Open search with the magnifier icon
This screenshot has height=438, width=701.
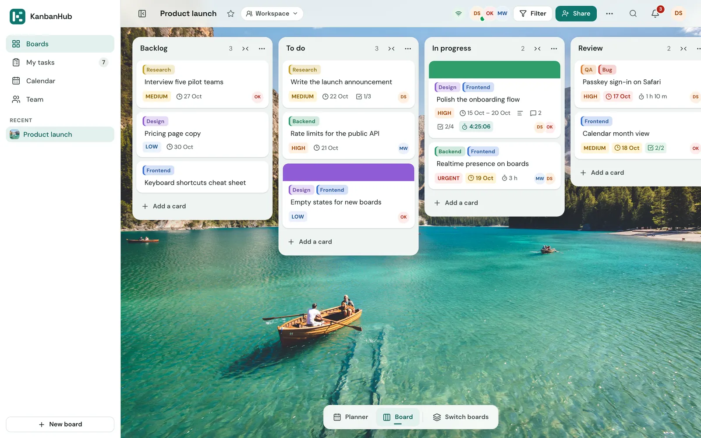click(x=633, y=14)
